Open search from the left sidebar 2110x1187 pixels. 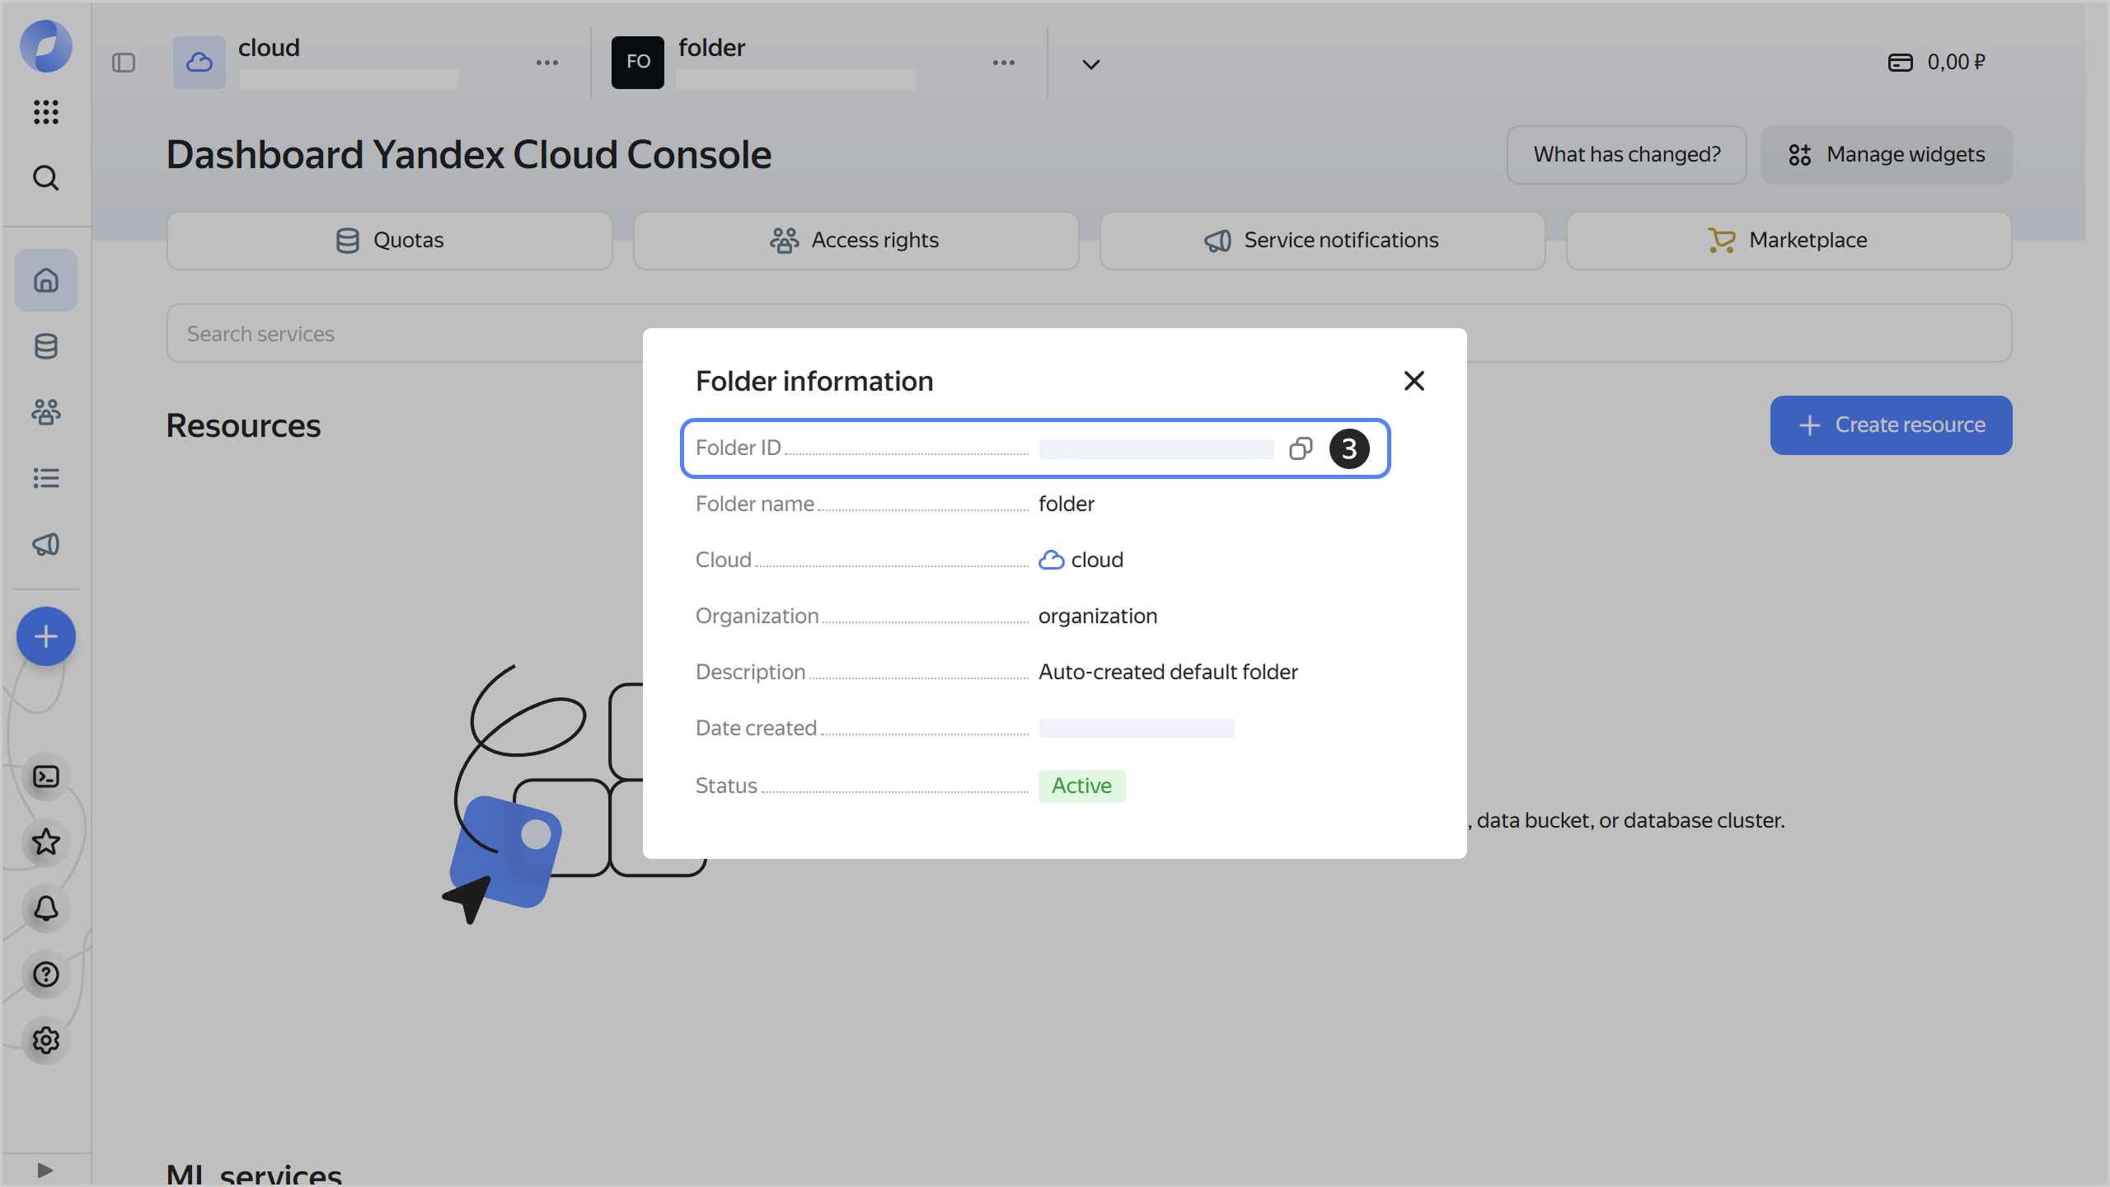[x=45, y=177]
